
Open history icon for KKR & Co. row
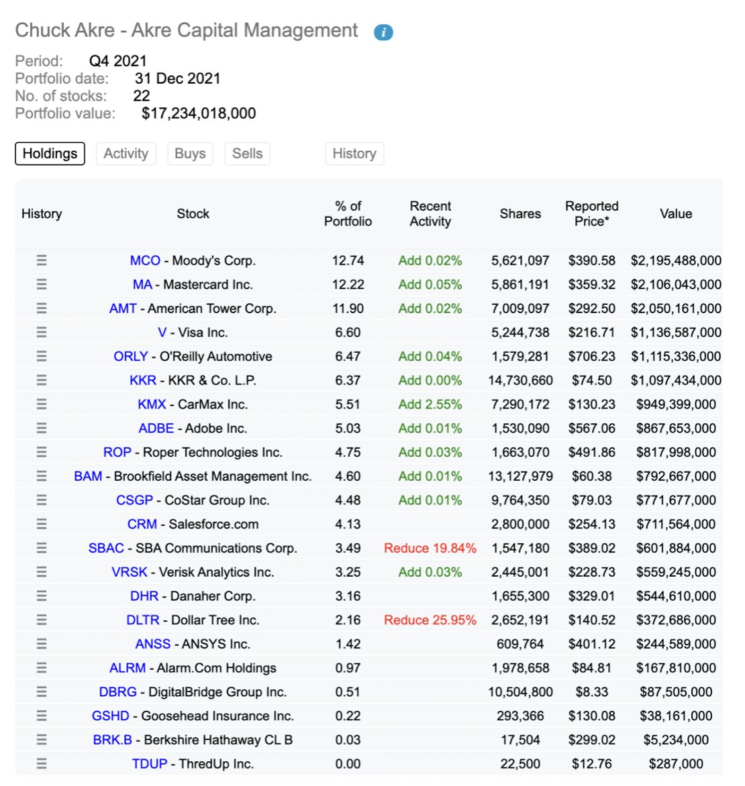pos(42,380)
